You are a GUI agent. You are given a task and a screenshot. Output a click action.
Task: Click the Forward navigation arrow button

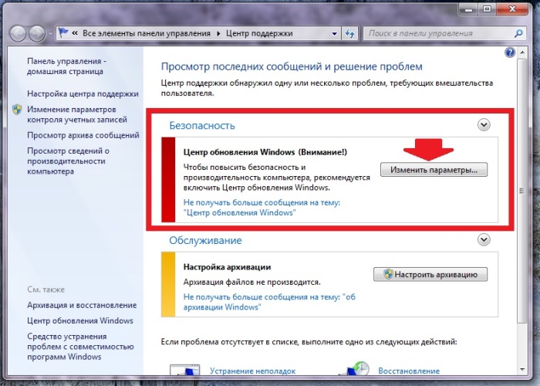(x=37, y=34)
